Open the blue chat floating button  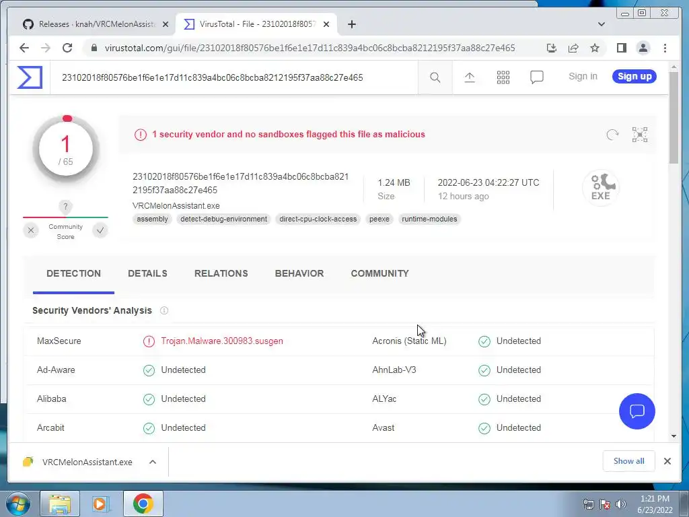637,411
